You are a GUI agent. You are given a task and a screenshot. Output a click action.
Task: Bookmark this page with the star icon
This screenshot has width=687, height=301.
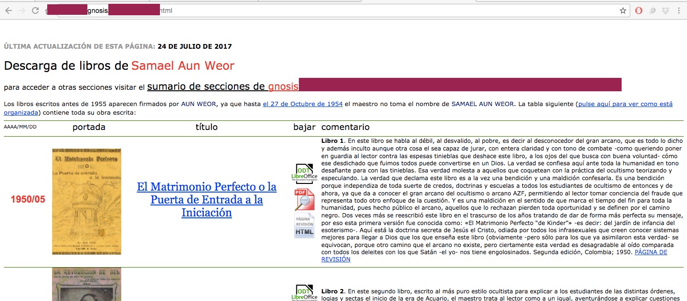pyautogui.click(x=623, y=11)
